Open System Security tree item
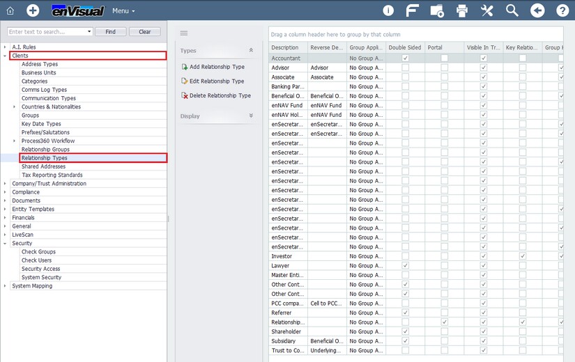Viewport: 575px width, 362px height. point(41,277)
